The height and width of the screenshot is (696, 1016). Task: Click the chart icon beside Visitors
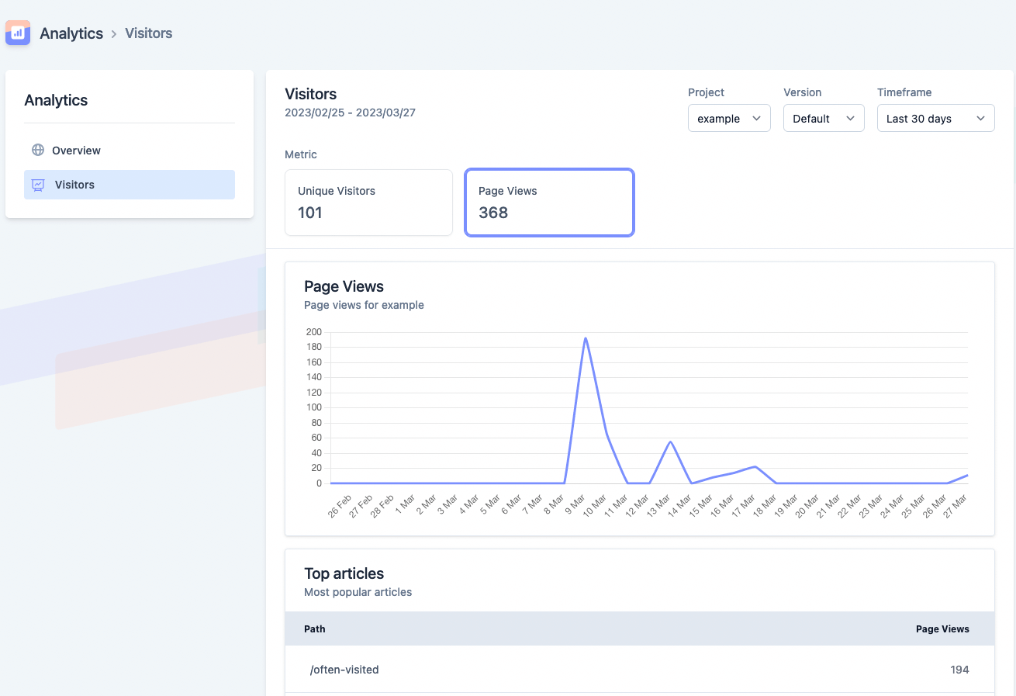tap(36, 185)
